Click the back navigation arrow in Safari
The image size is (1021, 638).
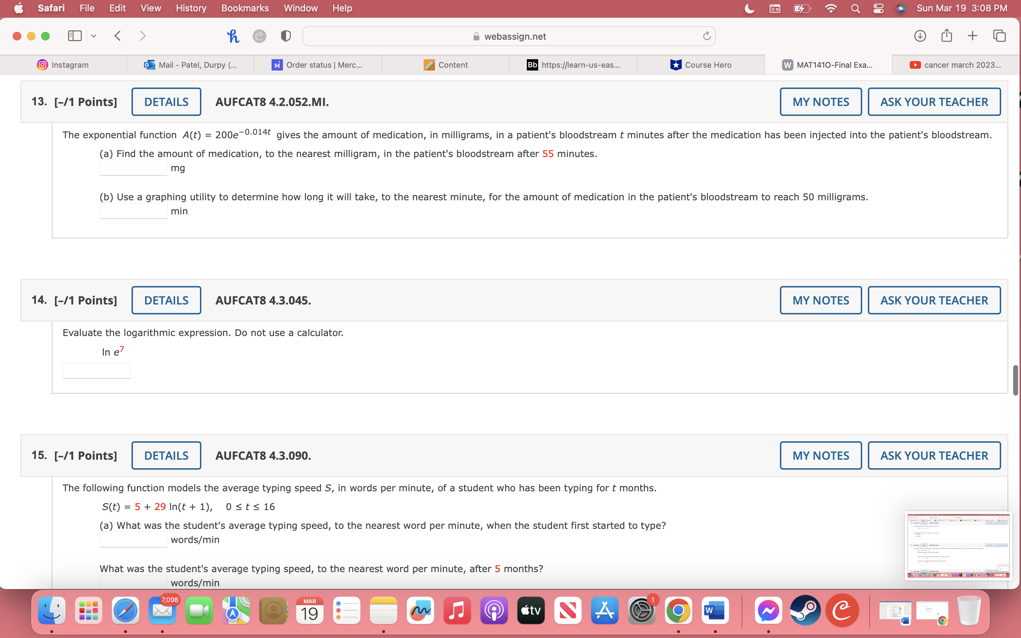[x=118, y=36]
